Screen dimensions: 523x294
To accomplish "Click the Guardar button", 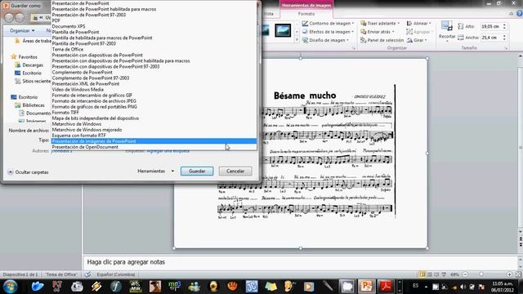I will (x=197, y=171).
